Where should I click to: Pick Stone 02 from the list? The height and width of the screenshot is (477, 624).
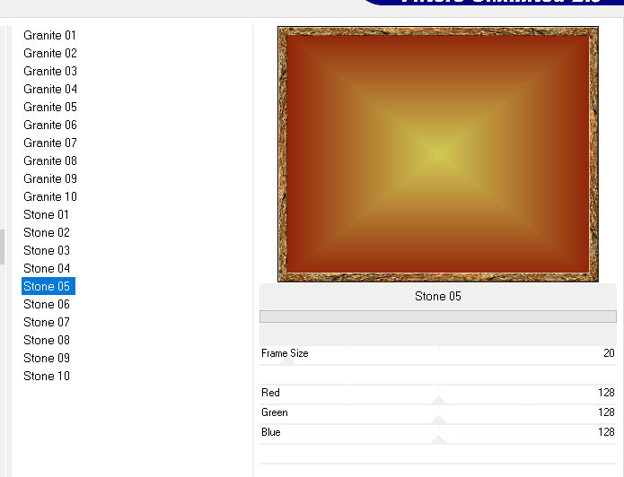tap(46, 232)
